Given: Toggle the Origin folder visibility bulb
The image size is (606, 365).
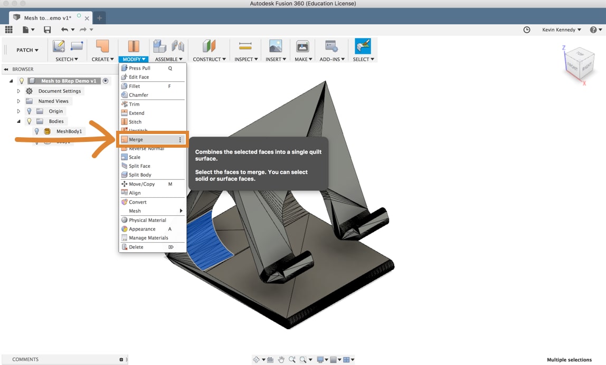Looking at the screenshot, I should [x=29, y=111].
